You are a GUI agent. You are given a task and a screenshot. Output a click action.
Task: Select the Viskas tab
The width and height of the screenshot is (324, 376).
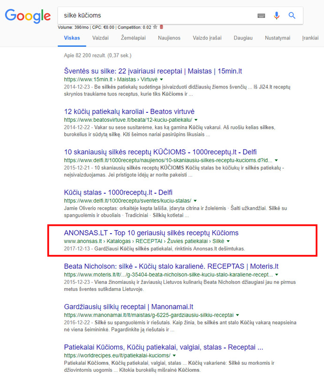tap(72, 38)
